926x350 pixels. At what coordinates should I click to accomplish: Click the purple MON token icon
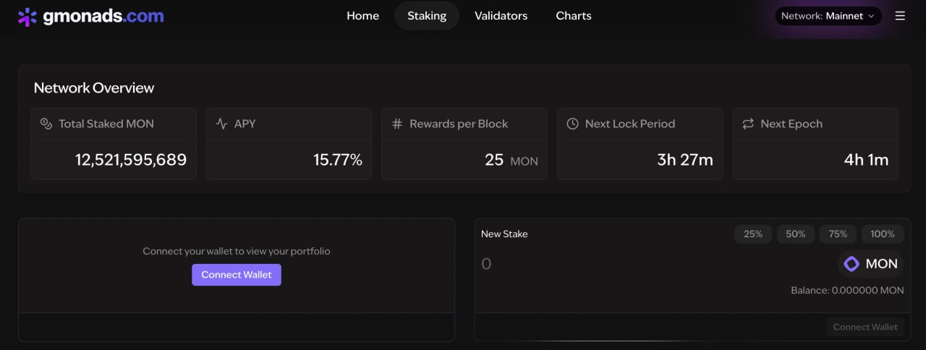(851, 264)
